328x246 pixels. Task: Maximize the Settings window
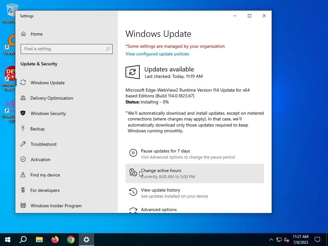(249, 16)
